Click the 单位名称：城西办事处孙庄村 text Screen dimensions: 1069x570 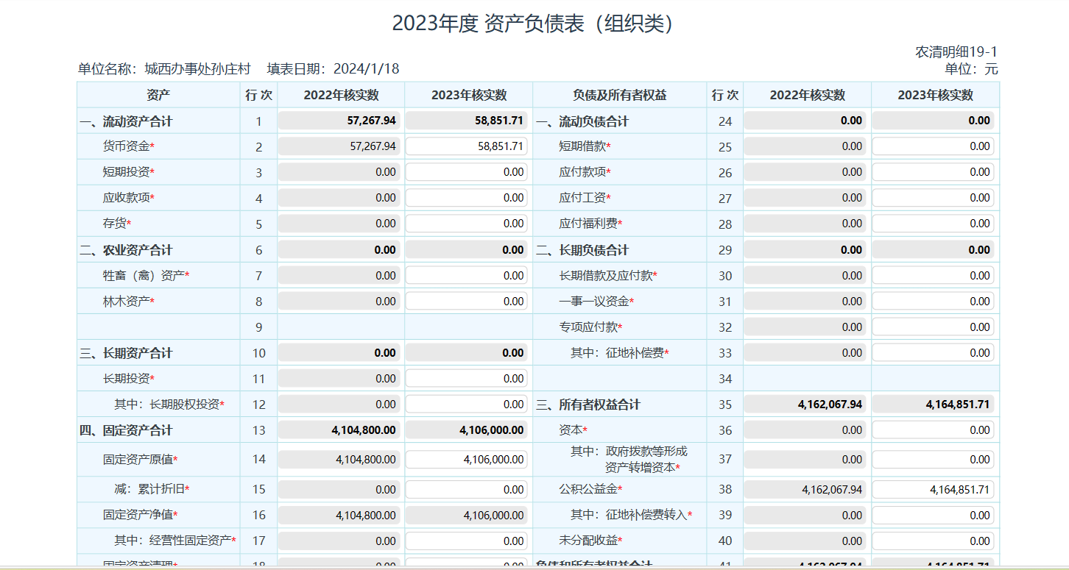coord(164,69)
